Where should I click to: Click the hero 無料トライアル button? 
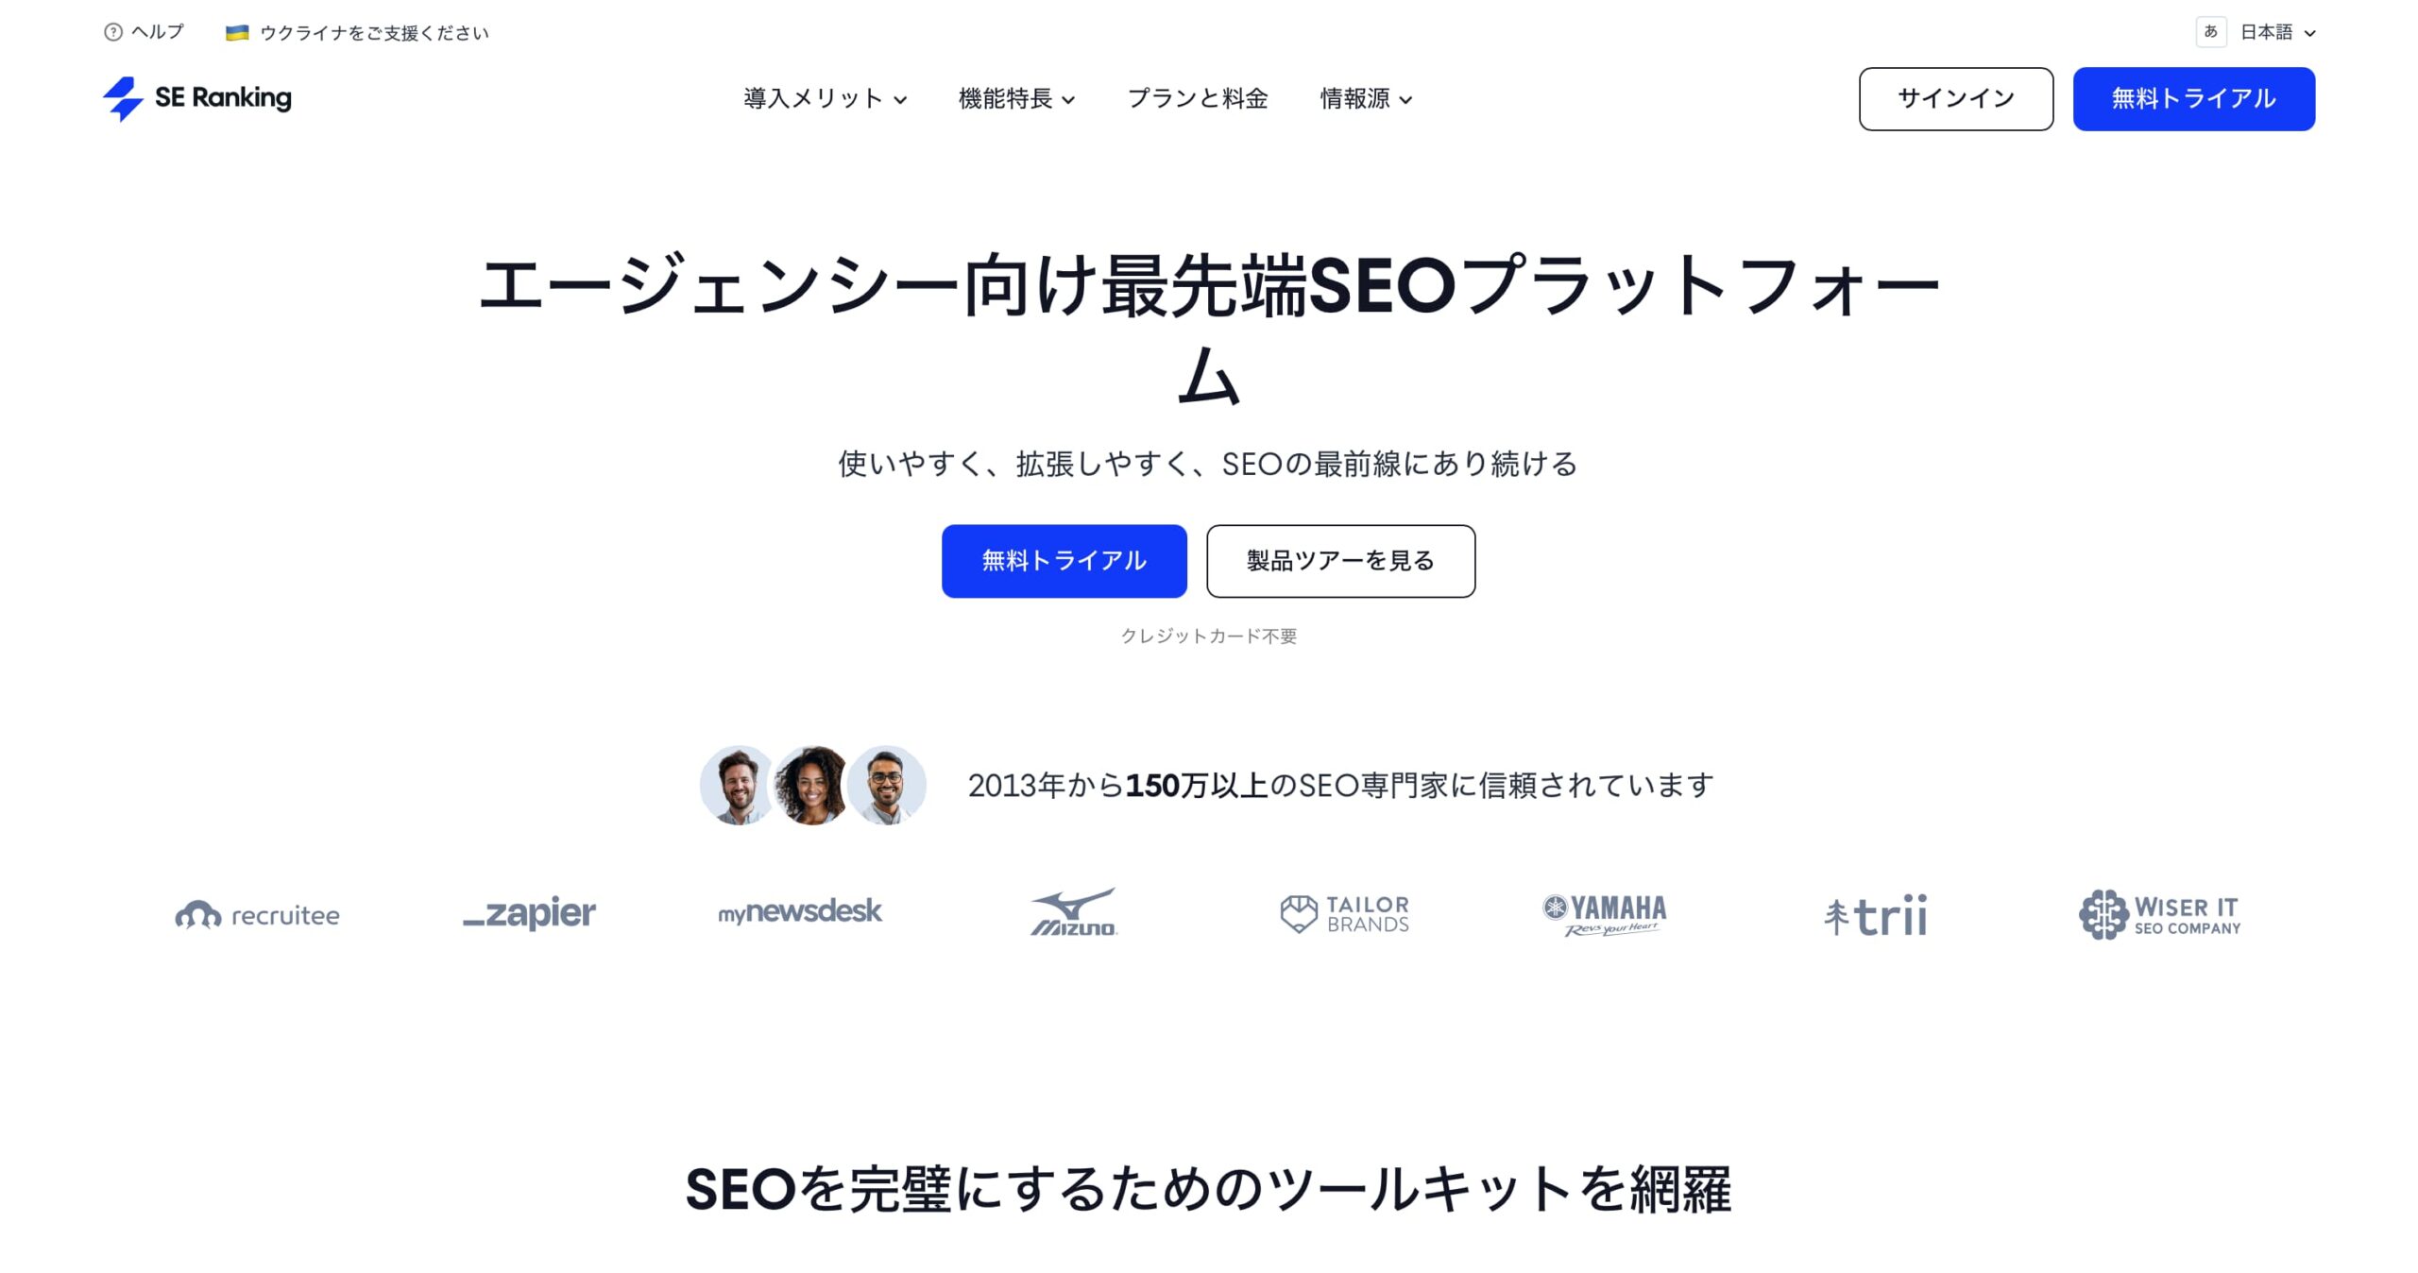[1064, 561]
